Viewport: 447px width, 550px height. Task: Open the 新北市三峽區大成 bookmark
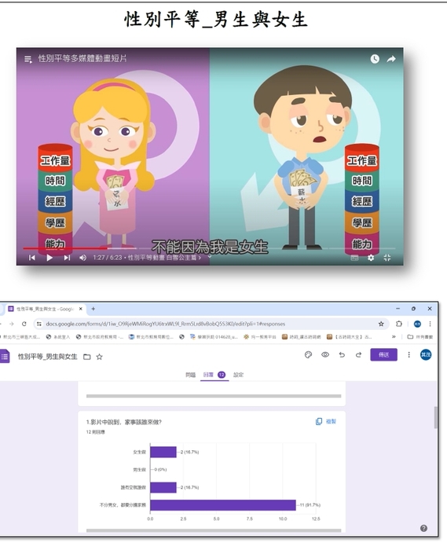tap(20, 337)
